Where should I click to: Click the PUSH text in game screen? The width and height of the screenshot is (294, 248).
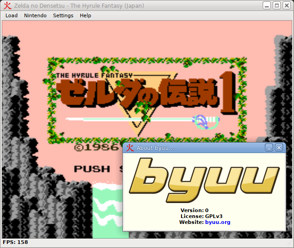click(x=92, y=169)
